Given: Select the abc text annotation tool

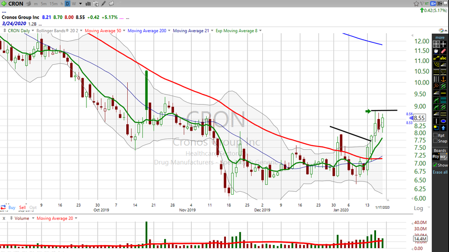Looking at the screenshot, I should pyautogui.click(x=443, y=58).
